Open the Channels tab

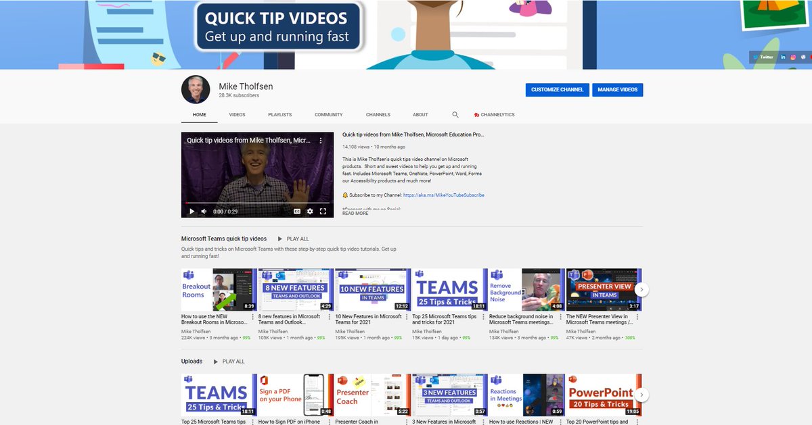[x=378, y=115]
